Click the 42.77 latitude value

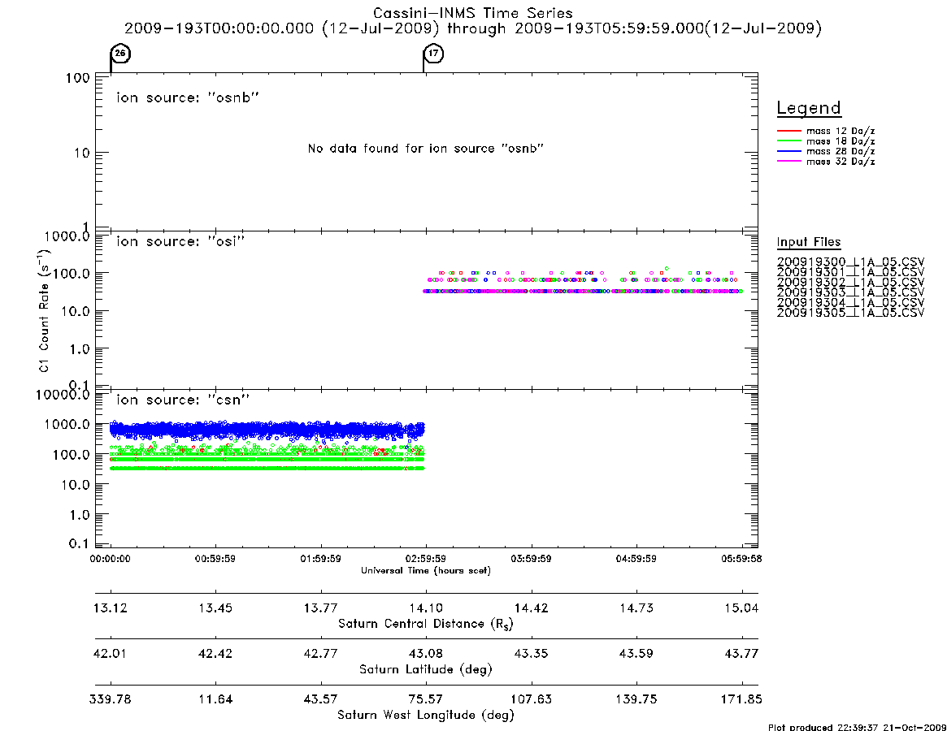click(321, 654)
